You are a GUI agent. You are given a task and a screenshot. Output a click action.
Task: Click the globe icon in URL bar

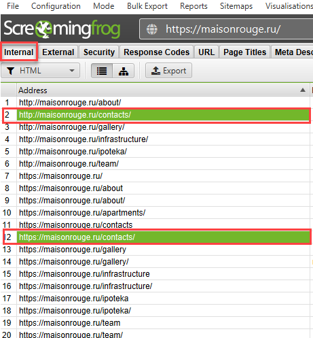click(x=152, y=29)
